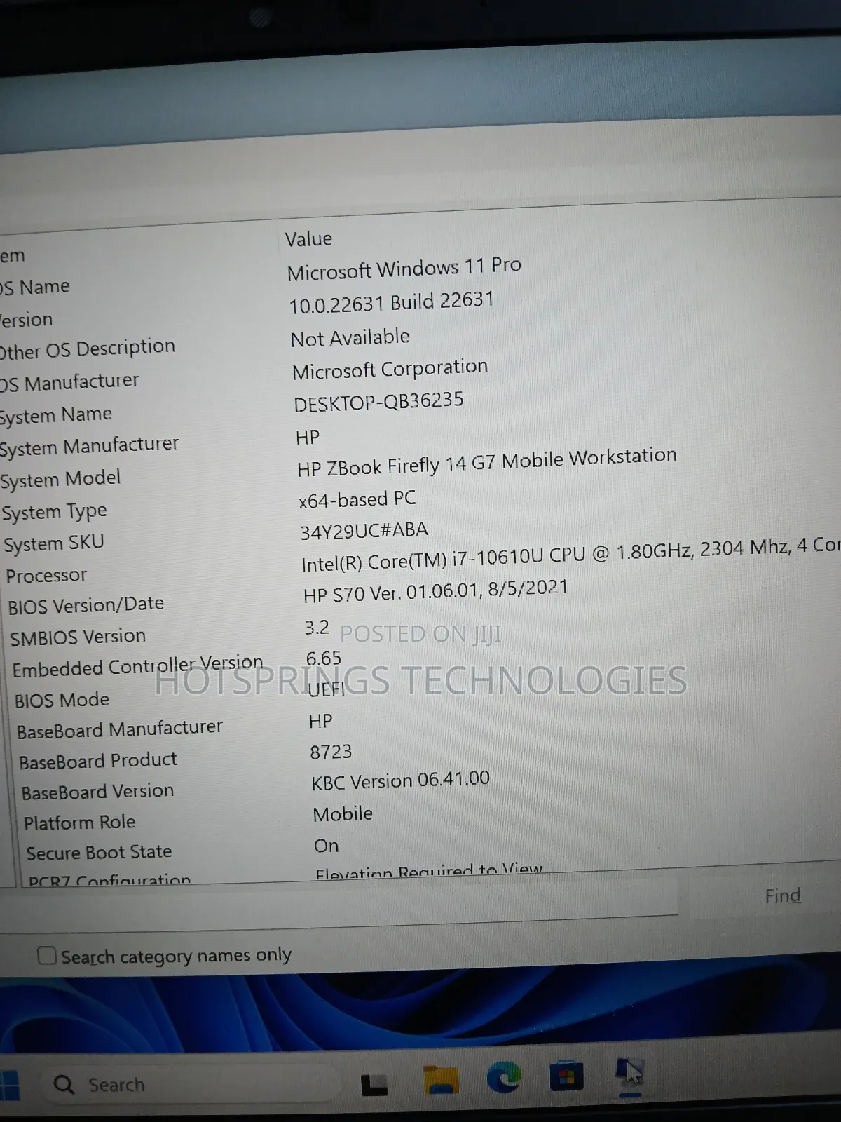Click the 6.65 controller version value
Screen dimensions: 841x1122
point(324,658)
